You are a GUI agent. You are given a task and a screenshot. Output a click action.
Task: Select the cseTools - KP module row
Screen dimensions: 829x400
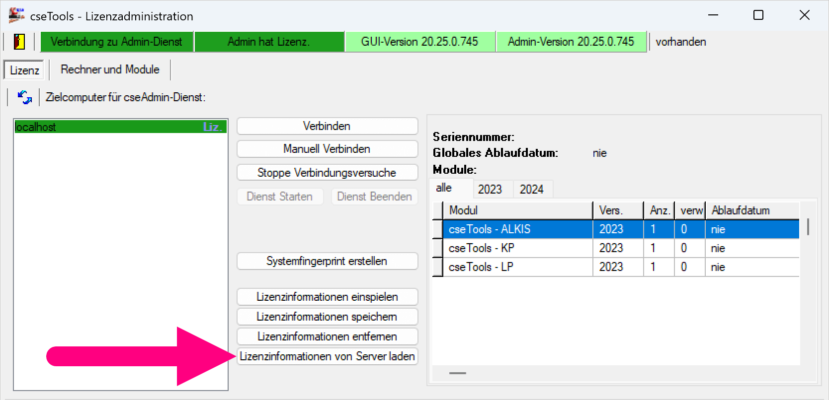click(517, 248)
